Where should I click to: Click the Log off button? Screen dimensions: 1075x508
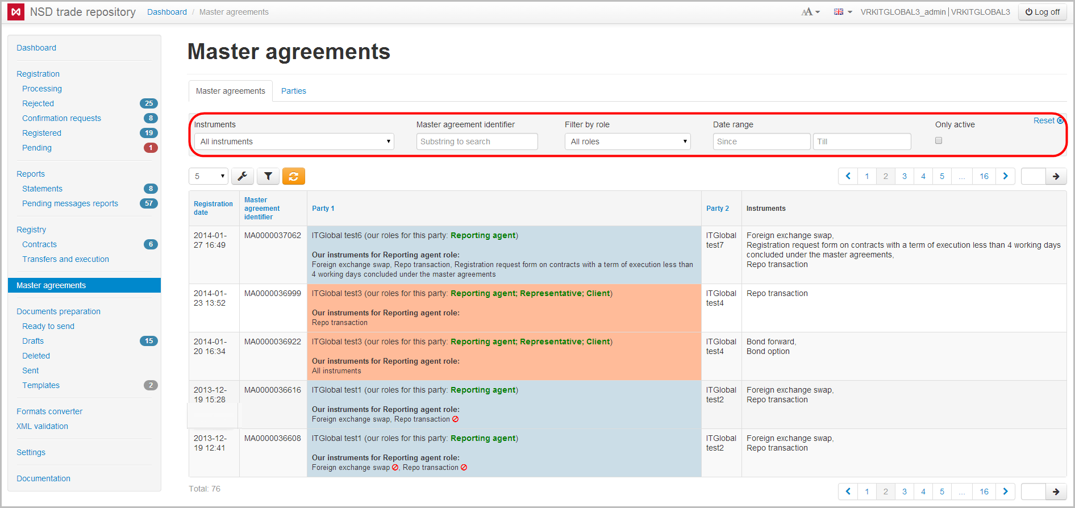click(x=1042, y=12)
